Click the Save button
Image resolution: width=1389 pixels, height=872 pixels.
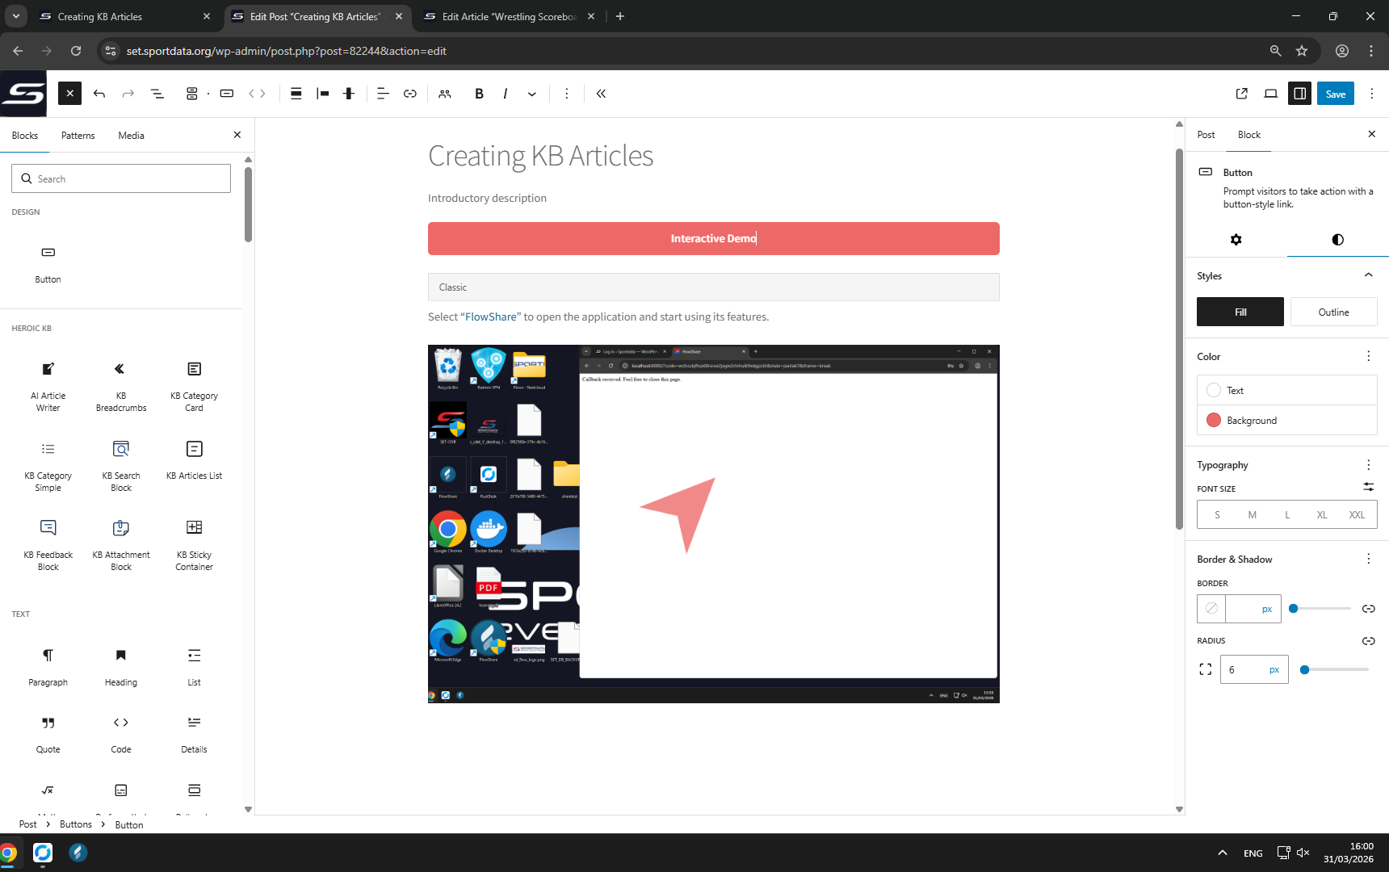coord(1335,94)
